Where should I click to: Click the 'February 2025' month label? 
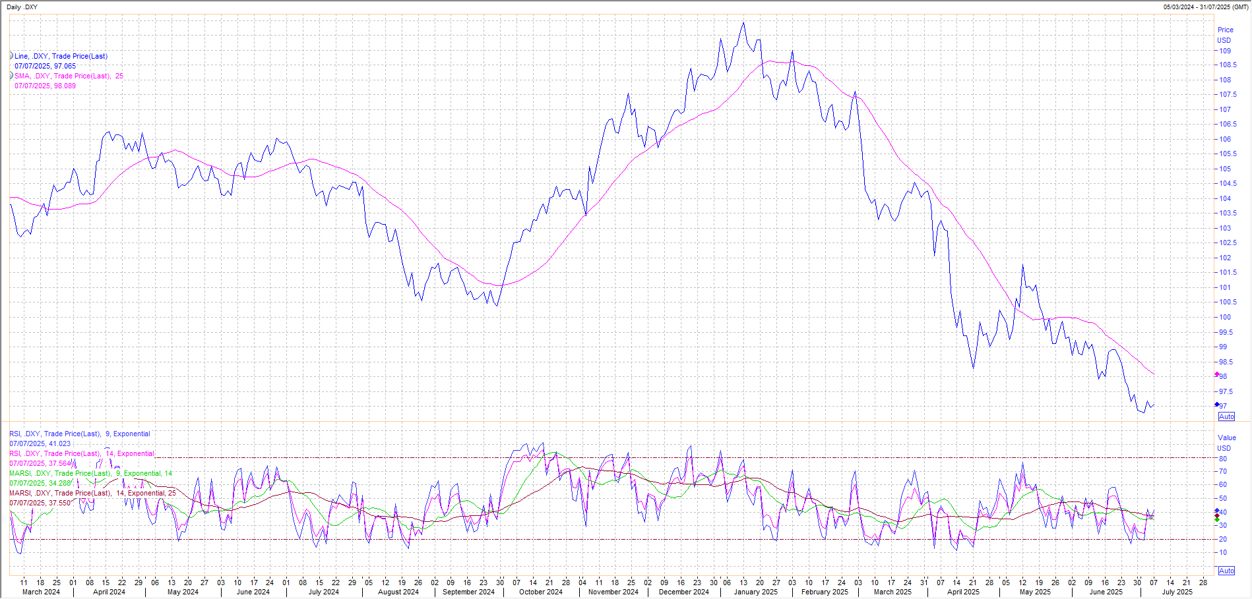(x=825, y=592)
